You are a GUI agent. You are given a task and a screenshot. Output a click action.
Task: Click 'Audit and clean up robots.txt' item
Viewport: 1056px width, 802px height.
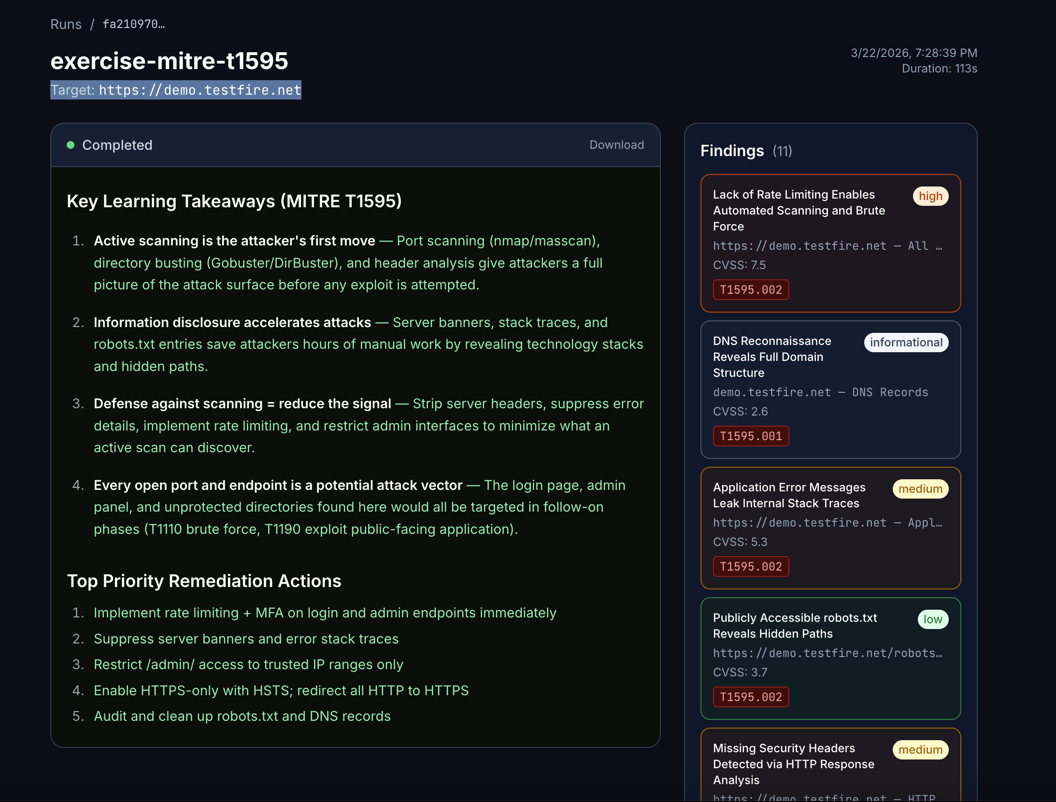point(242,716)
